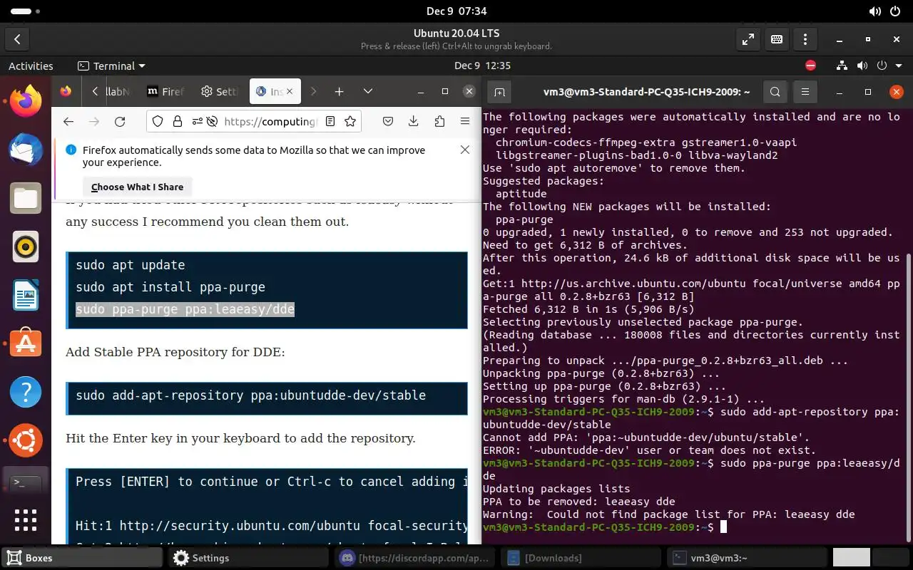913x570 pixels.
Task: Click the tracking protection shield icon
Action: pos(158,122)
